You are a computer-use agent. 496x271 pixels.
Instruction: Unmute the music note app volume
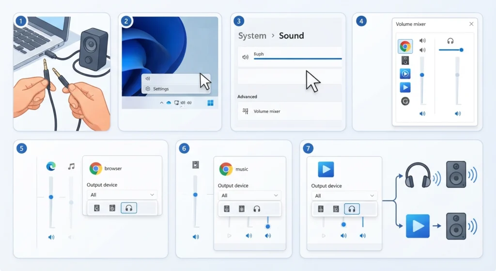pos(71,237)
